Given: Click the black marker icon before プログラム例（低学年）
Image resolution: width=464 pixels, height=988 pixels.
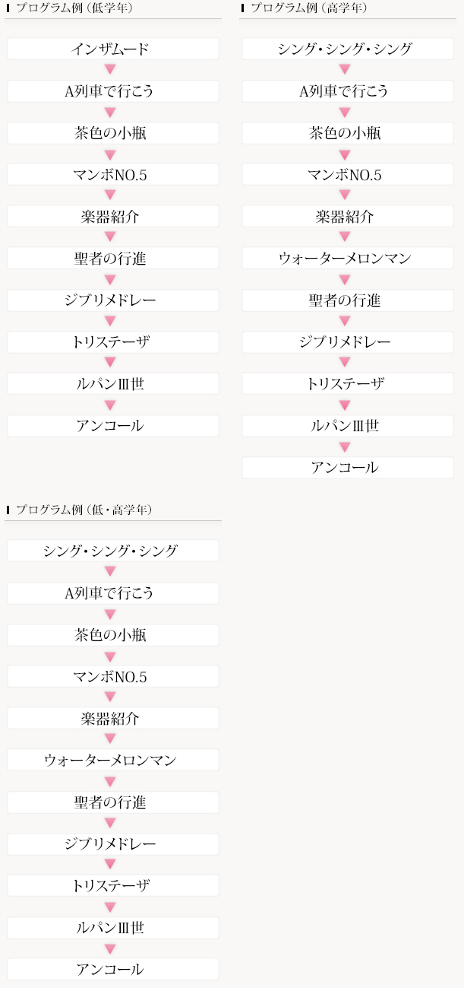Looking at the screenshot, I should tap(8, 8).
